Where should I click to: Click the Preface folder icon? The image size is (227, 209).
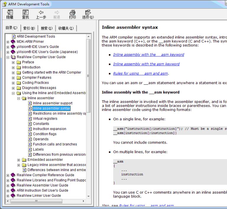pos(19,62)
